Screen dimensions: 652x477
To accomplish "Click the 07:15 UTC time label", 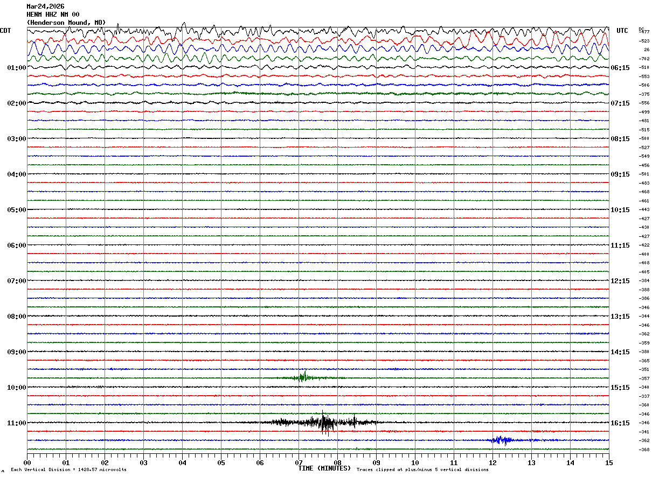I will click(620, 103).
